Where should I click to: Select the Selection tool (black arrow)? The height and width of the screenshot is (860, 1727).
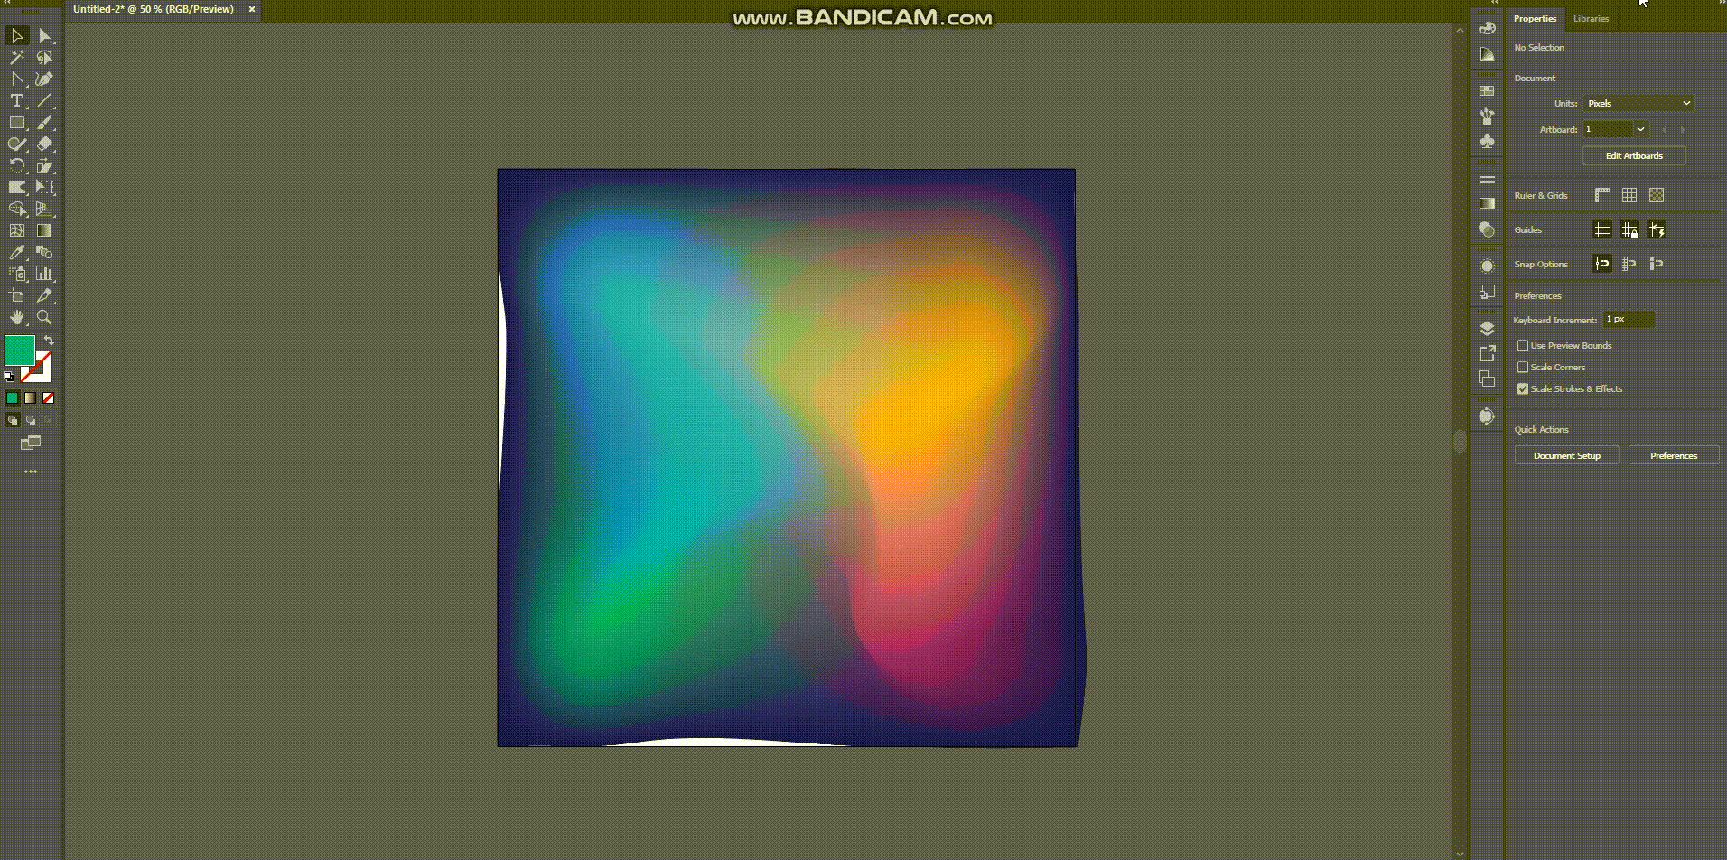17,36
